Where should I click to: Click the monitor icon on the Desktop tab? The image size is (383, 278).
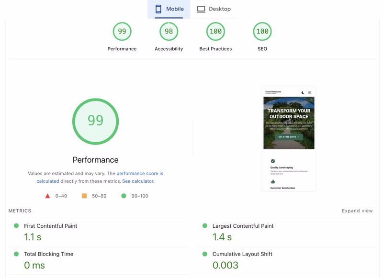pyautogui.click(x=201, y=9)
